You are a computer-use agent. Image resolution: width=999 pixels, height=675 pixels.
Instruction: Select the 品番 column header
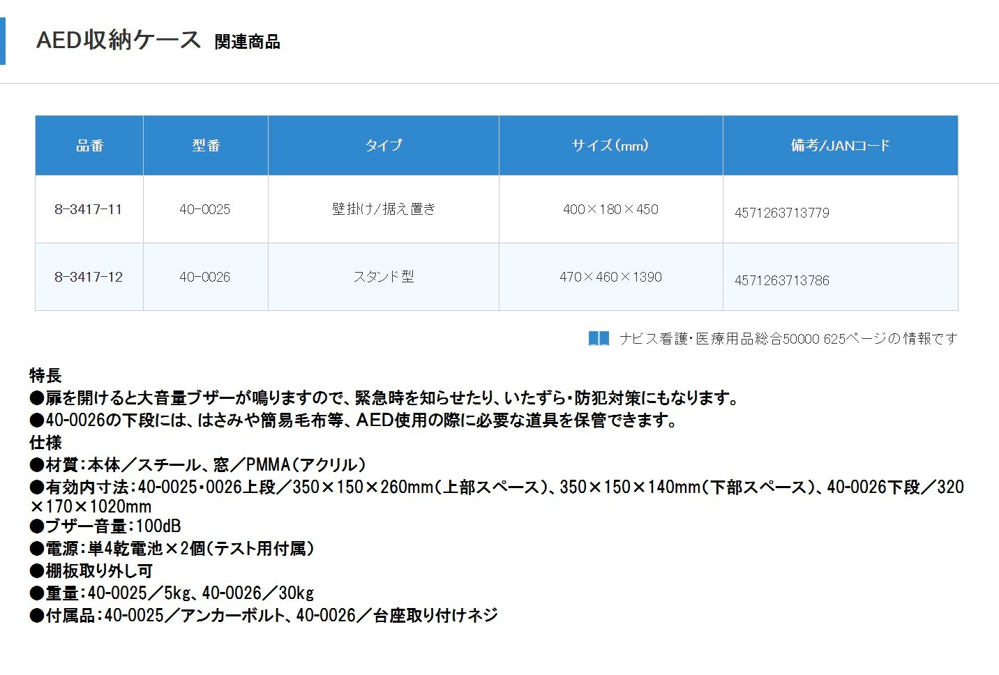point(89,146)
